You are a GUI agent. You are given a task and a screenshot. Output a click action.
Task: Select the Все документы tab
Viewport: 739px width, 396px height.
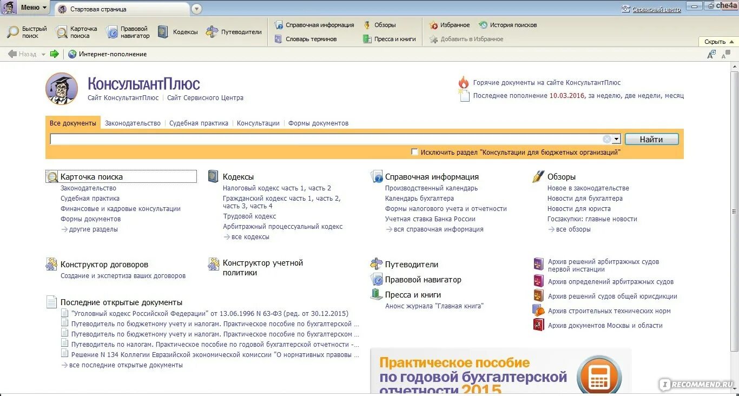(72, 123)
